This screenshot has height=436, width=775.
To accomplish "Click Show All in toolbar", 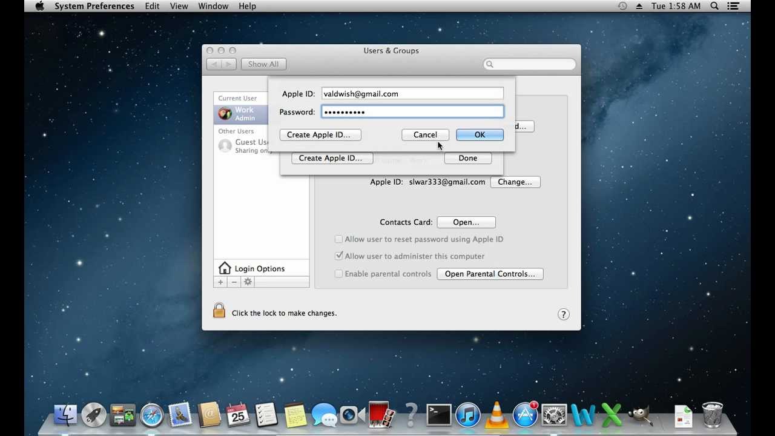I will pos(263,64).
